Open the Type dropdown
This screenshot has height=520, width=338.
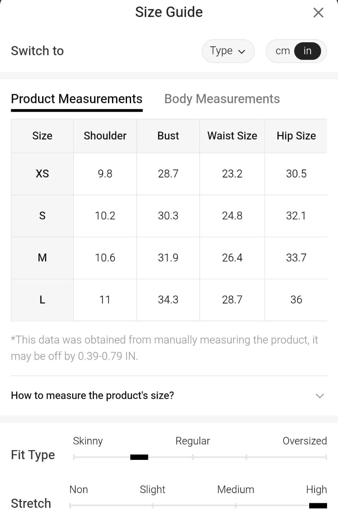coord(228,51)
